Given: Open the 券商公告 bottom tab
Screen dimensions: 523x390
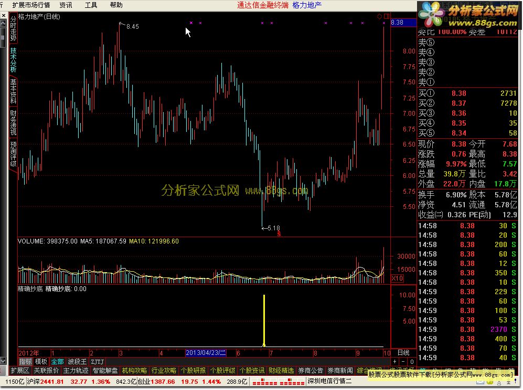Looking at the screenshot, I should (x=311, y=370).
